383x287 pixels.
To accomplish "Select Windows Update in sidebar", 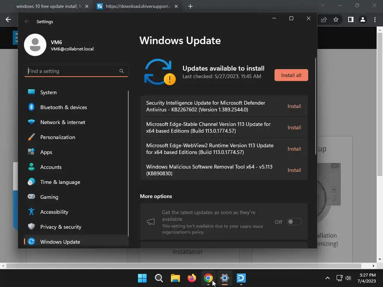I will coord(76,242).
